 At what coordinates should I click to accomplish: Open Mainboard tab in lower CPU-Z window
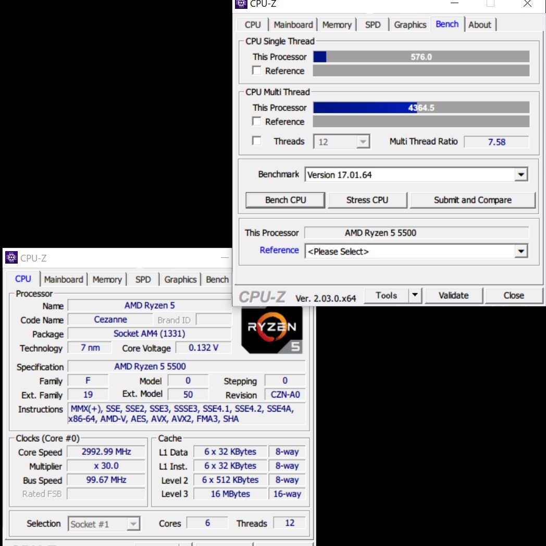[64, 280]
